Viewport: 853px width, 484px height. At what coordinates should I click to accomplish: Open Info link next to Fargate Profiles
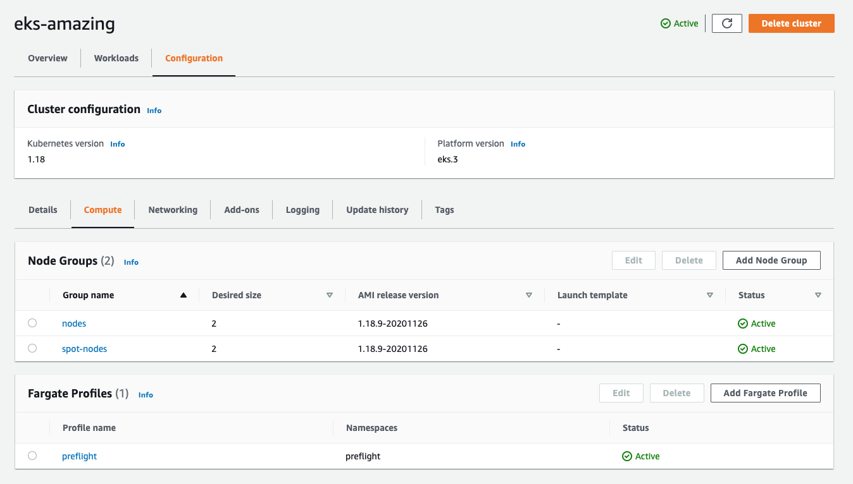[146, 395]
